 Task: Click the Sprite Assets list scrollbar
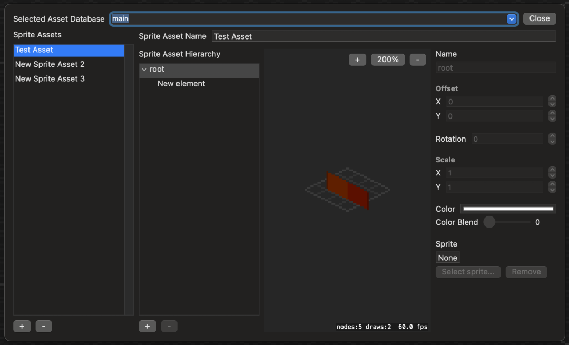129,180
